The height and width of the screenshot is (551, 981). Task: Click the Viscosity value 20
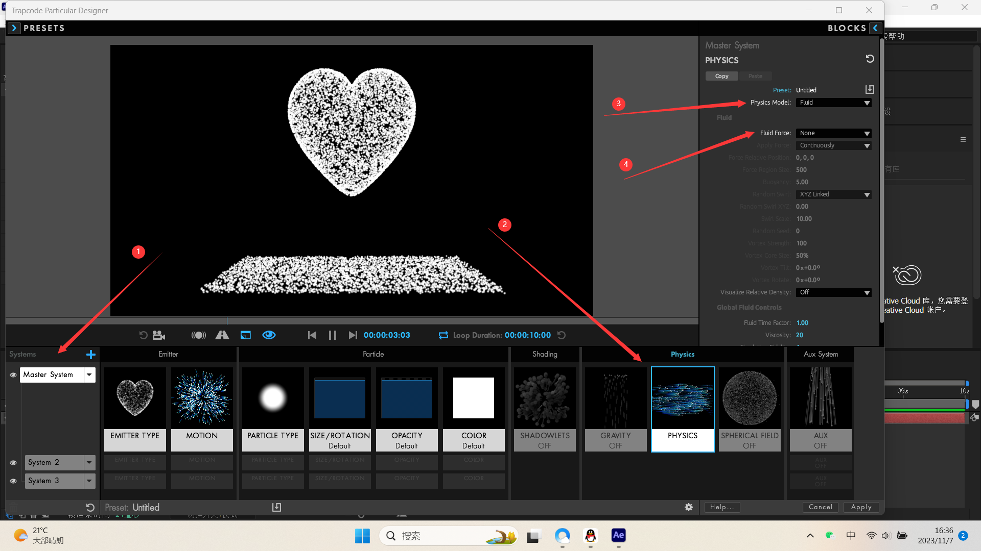coord(800,335)
